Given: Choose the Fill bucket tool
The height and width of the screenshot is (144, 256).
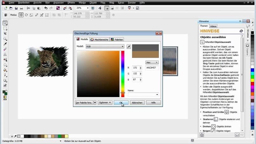Looking at the screenshot, I should [x=5, y=70].
